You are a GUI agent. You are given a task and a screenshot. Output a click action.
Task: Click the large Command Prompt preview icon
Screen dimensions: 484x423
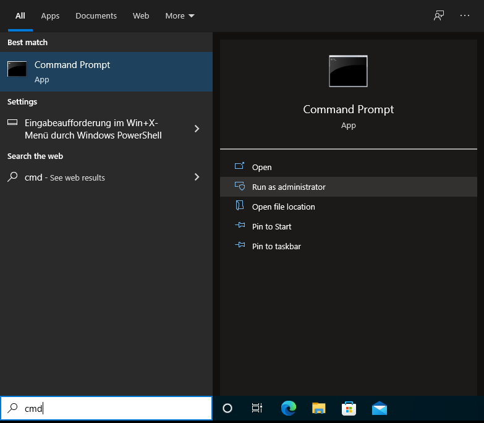(x=348, y=71)
